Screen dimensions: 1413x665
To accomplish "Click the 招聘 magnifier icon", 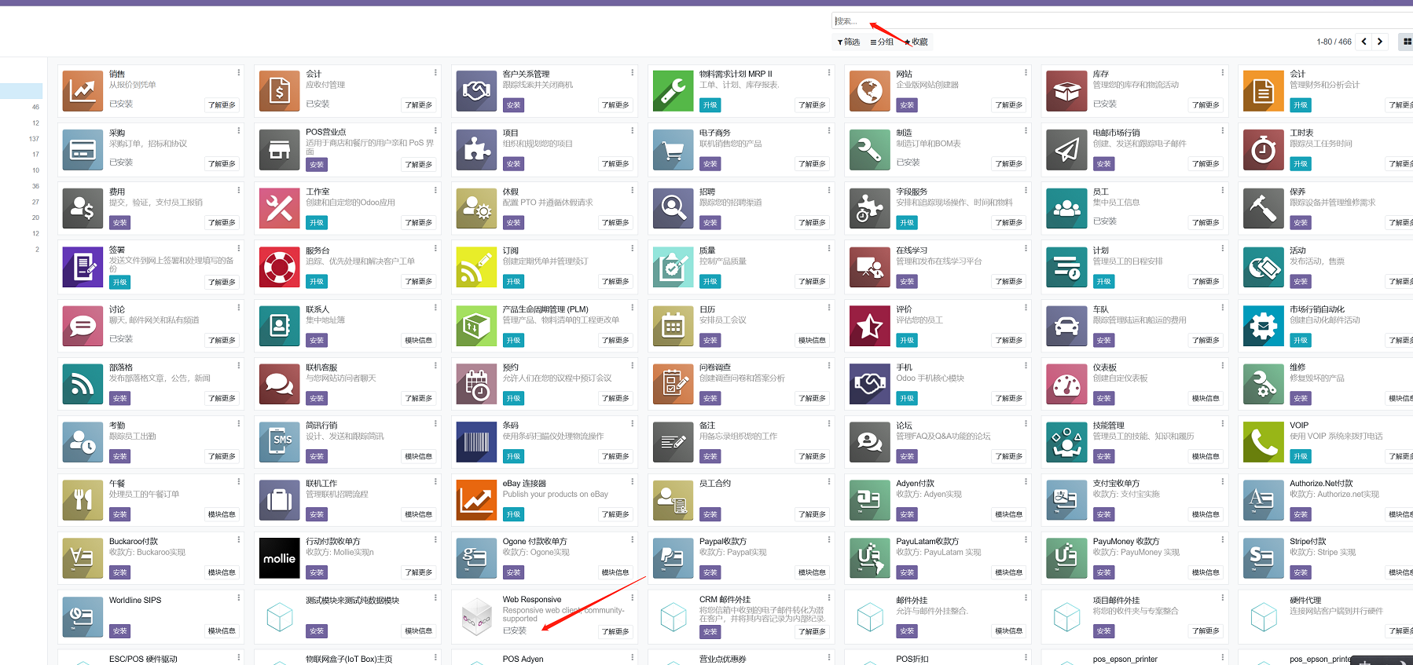I will tap(673, 209).
